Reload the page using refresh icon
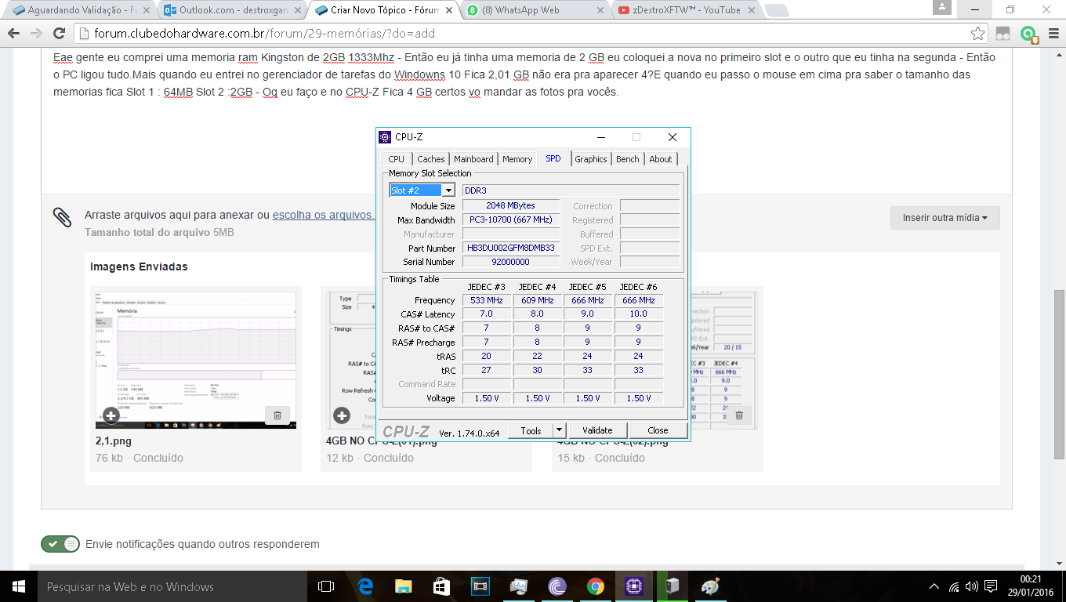This screenshot has width=1066, height=602. click(59, 34)
